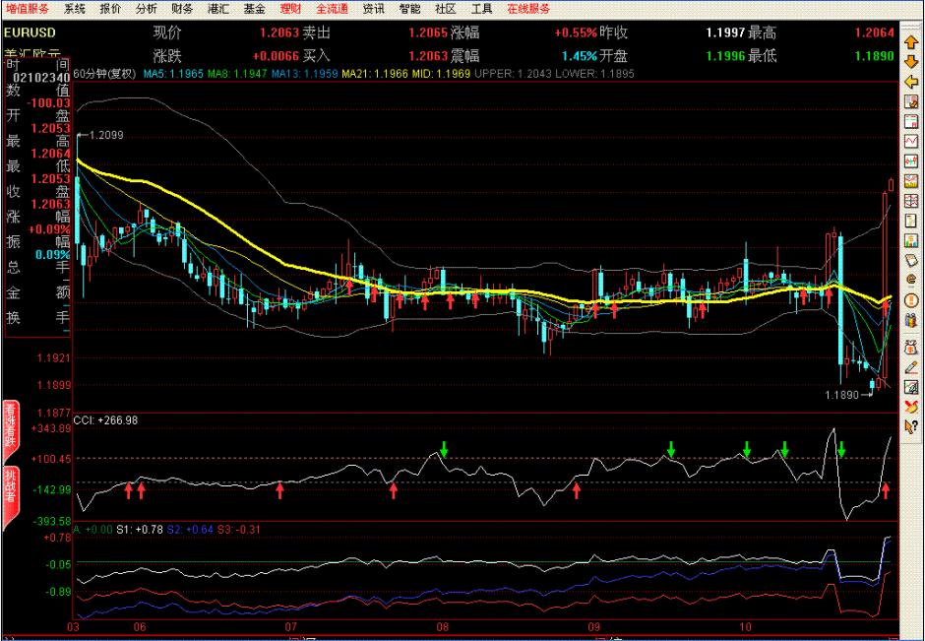The image size is (925, 641).
Task: Open the yellow multi-line chart icon
Action: coord(911,181)
